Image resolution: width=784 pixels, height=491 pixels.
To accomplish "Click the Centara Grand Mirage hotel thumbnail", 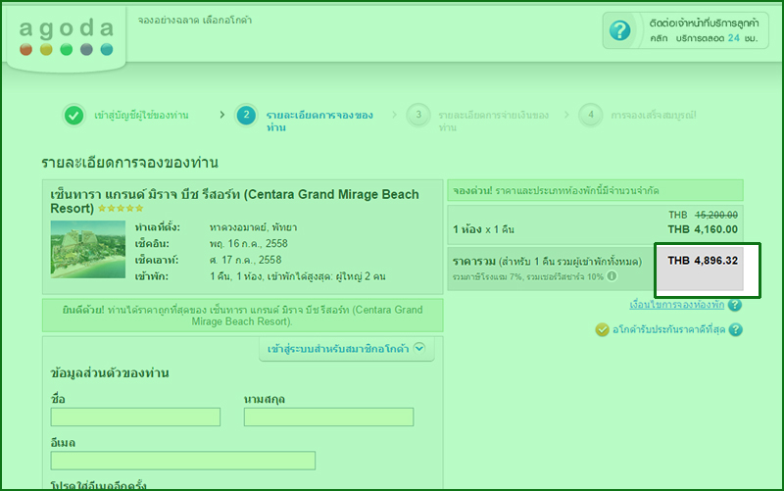I will click(87, 248).
